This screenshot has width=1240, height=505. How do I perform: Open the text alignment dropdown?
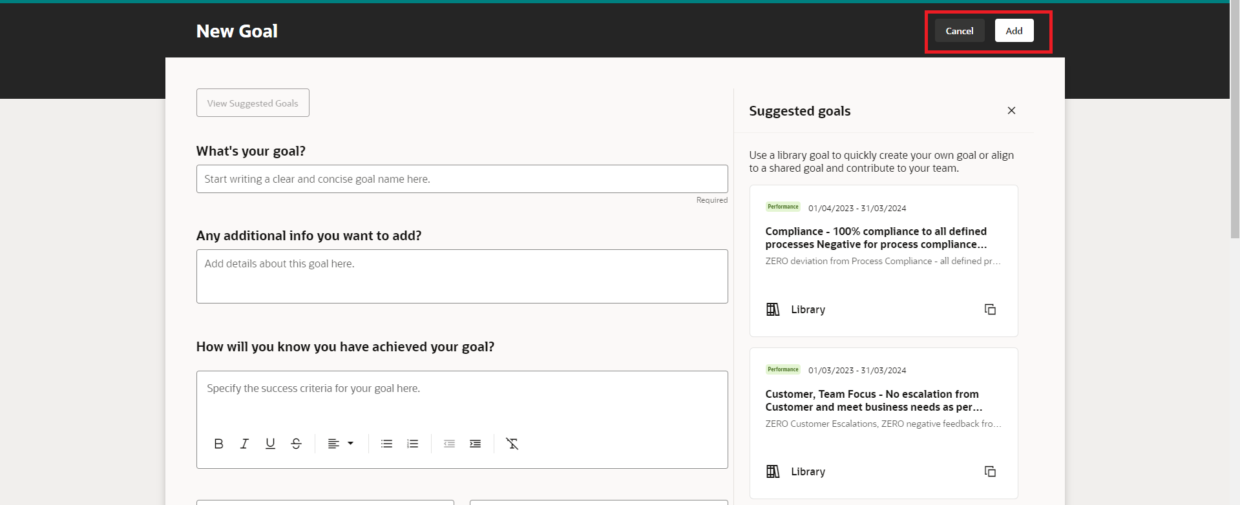(340, 444)
